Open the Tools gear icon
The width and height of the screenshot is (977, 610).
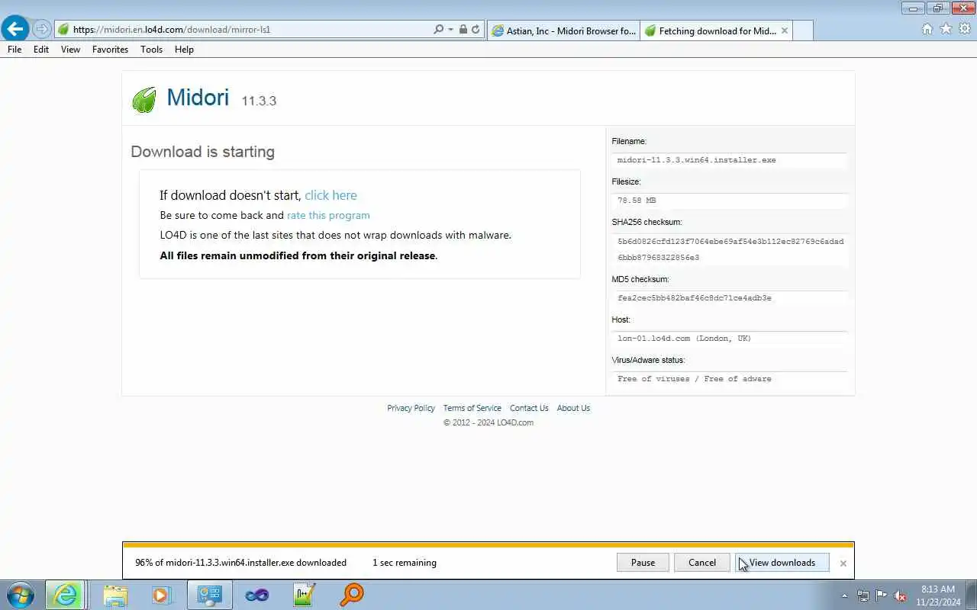(965, 29)
